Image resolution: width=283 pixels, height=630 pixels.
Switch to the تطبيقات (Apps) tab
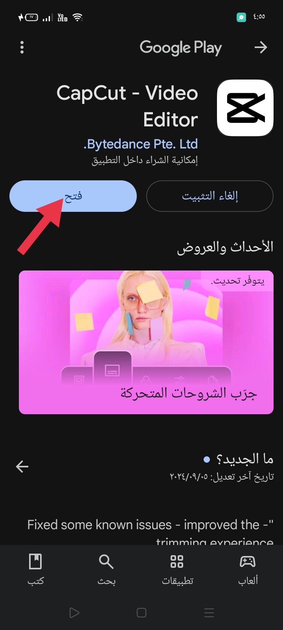tap(177, 569)
